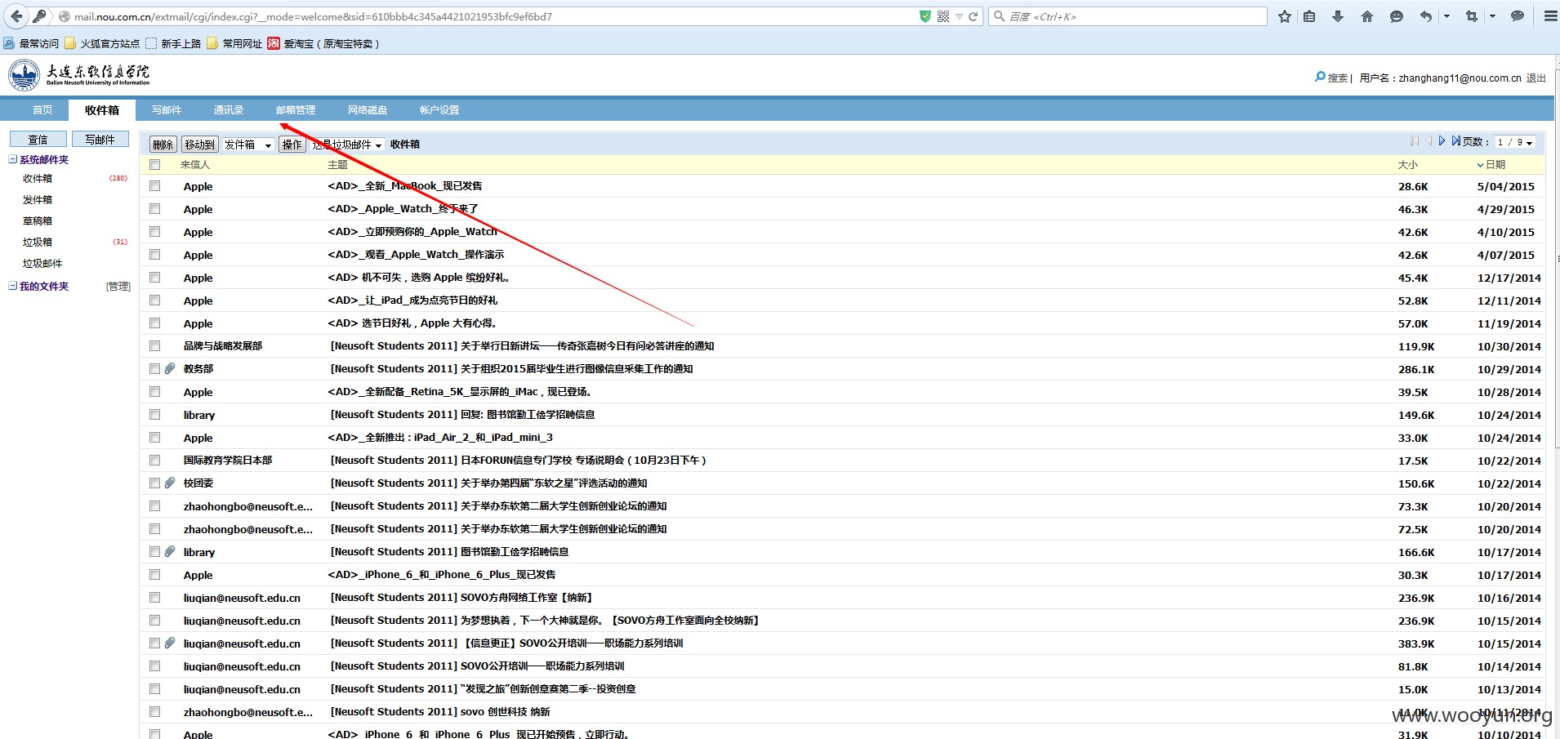Open dropdown arrow beside the crop icon
Viewport: 1560px width, 739px height.
1492,16
